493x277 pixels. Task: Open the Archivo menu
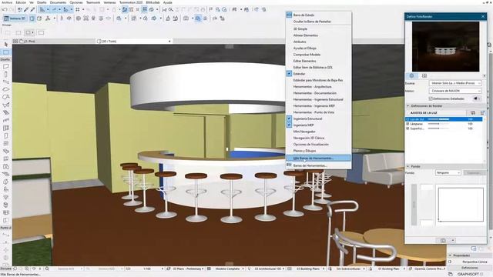coord(7,2)
